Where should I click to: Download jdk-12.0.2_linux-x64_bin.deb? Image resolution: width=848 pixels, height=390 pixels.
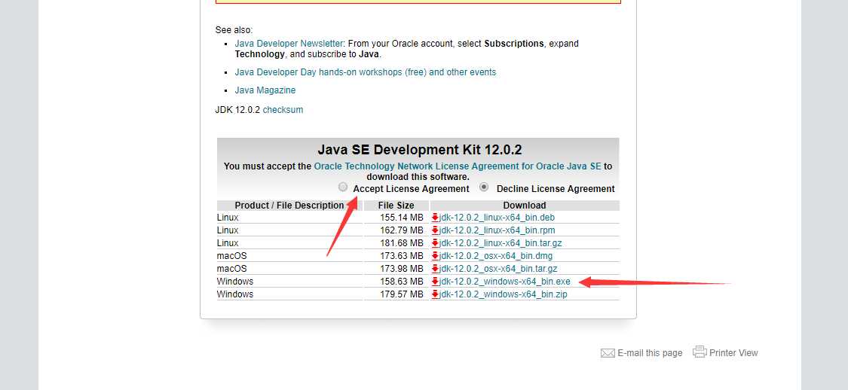pyautogui.click(x=497, y=218)
